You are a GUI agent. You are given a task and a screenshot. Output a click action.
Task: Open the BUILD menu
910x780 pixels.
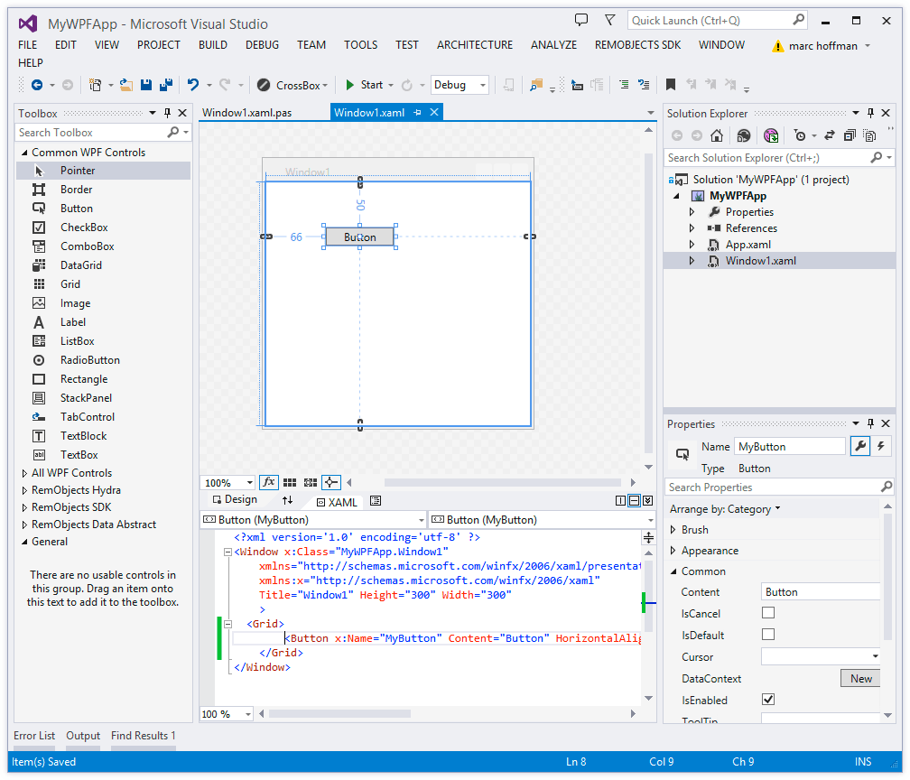point(213,44)
